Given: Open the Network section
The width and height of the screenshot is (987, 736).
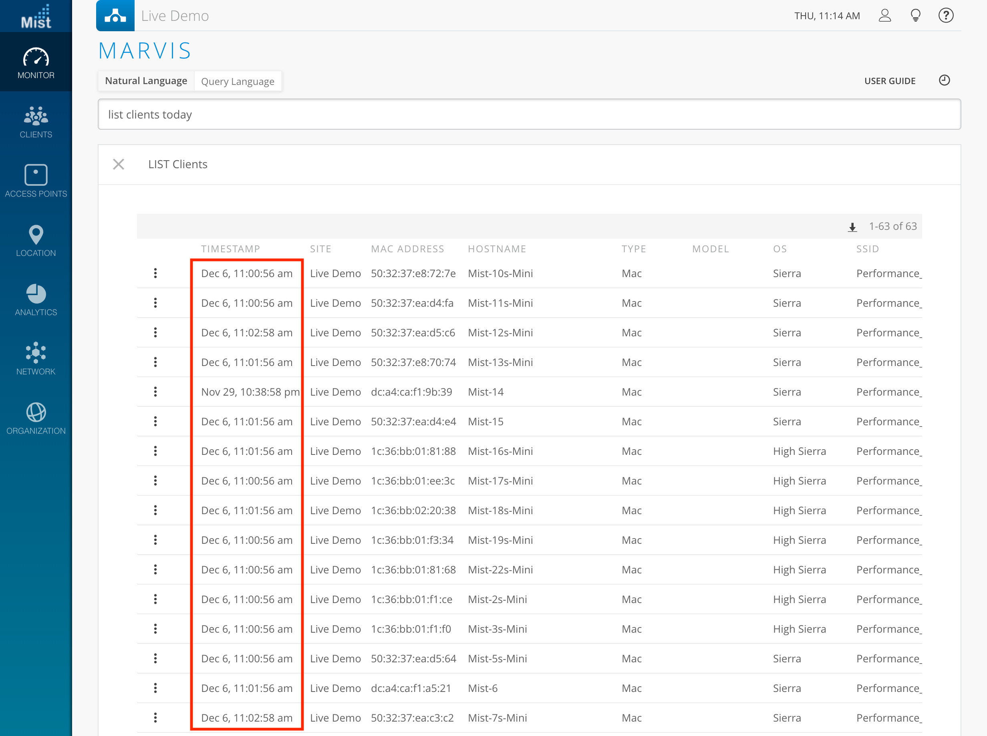Looking at the screenshot, I should pos(36,359).
